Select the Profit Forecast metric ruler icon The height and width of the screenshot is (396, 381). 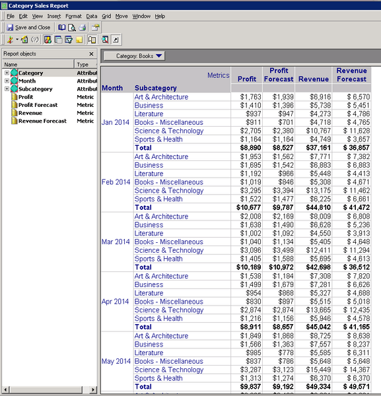pyautogui.click(x=14, y=105)
